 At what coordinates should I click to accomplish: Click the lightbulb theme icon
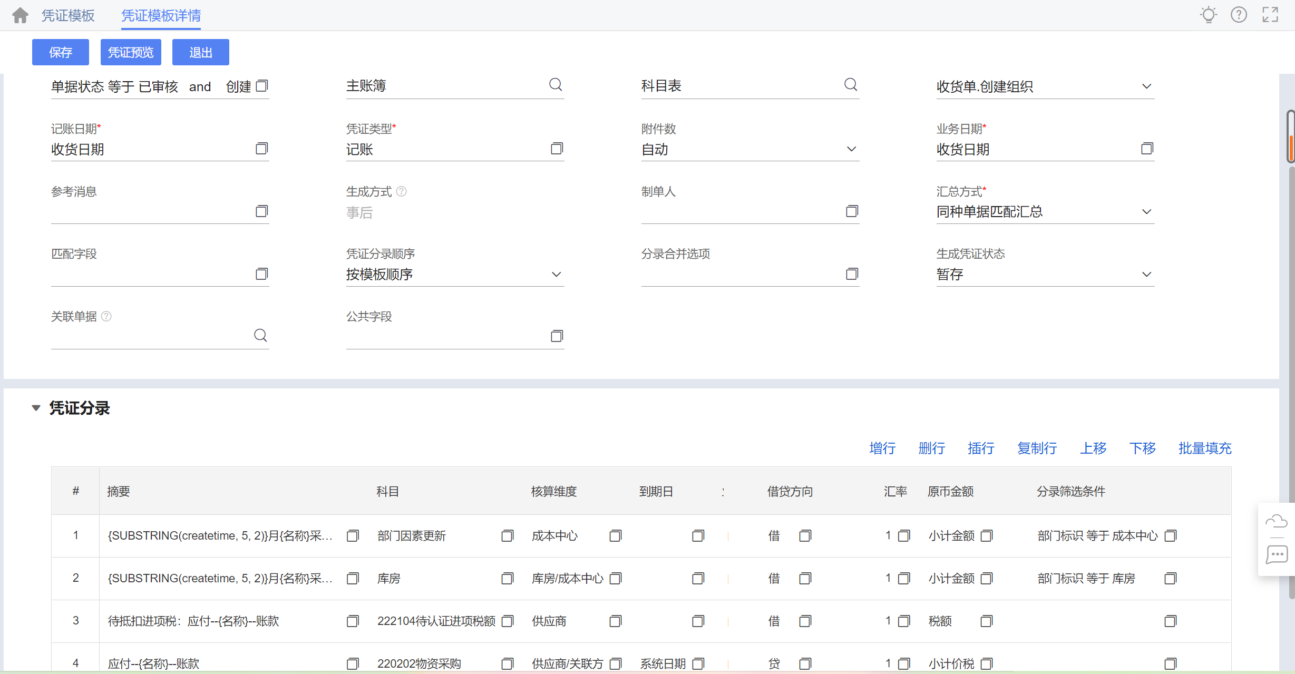(1208, 15)
